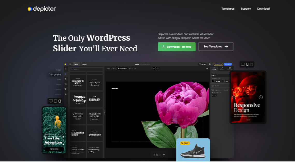Click the Depicter logo in the header
Screen dimensions: 295x163
click(x=42, y=9)
